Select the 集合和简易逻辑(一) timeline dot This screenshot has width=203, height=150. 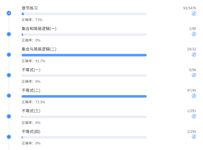[9, 34]
